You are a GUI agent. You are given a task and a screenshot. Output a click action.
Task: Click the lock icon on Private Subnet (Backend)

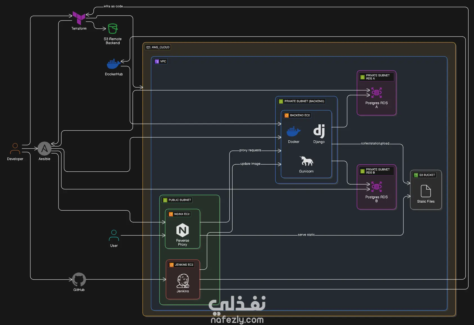pyautogui.click(x=281, y=101)
